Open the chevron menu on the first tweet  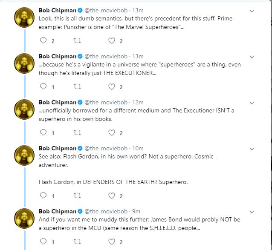coord(252,11)
